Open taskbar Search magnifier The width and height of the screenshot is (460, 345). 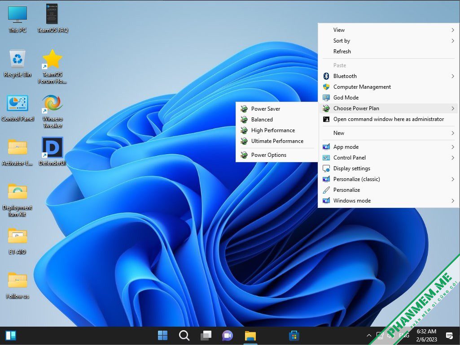[184, 336]
